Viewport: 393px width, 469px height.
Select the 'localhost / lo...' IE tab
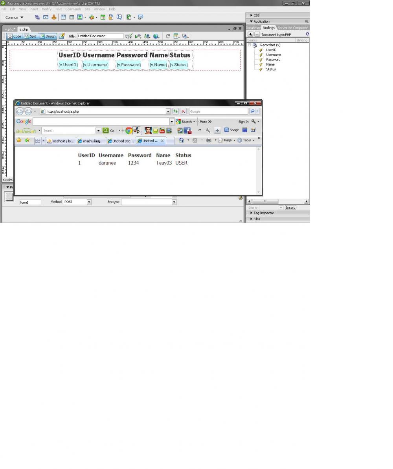point(61,141)
